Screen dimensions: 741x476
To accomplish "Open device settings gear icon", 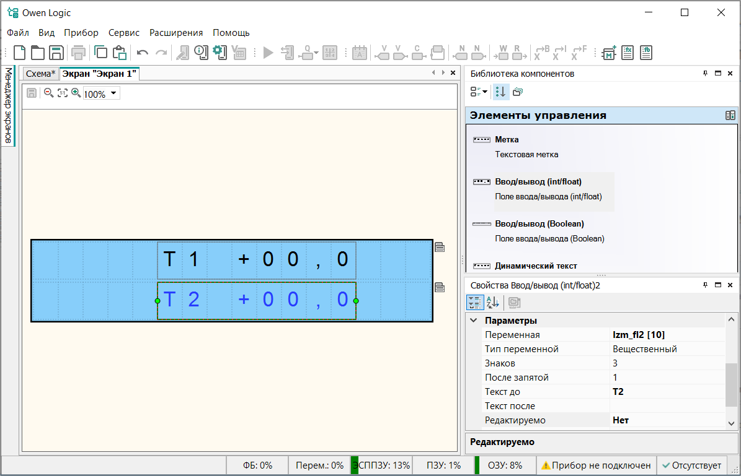I will (219, 53).
